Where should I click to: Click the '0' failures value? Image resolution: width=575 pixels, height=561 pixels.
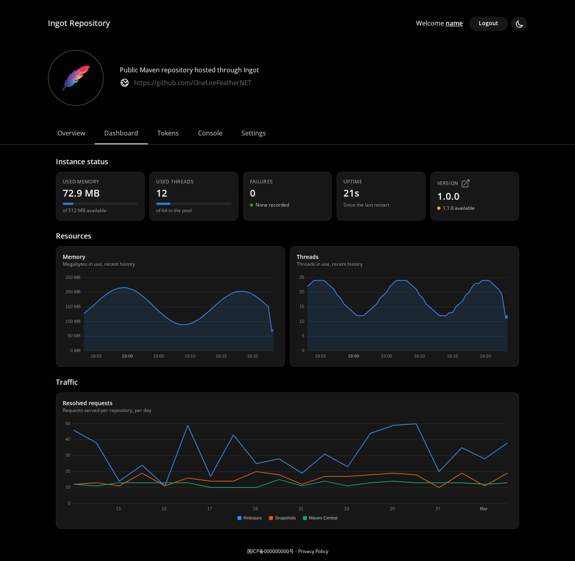(253, 193)
